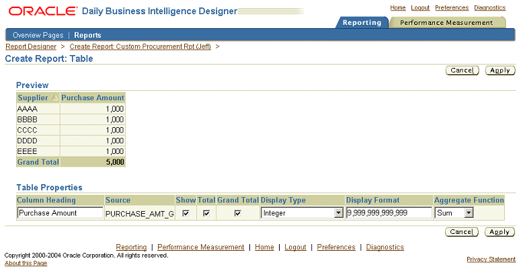This screenshot has width=519, height=275.
Task: Click the Supplier column sort arrow icon
Action: [x=54, y=97]
